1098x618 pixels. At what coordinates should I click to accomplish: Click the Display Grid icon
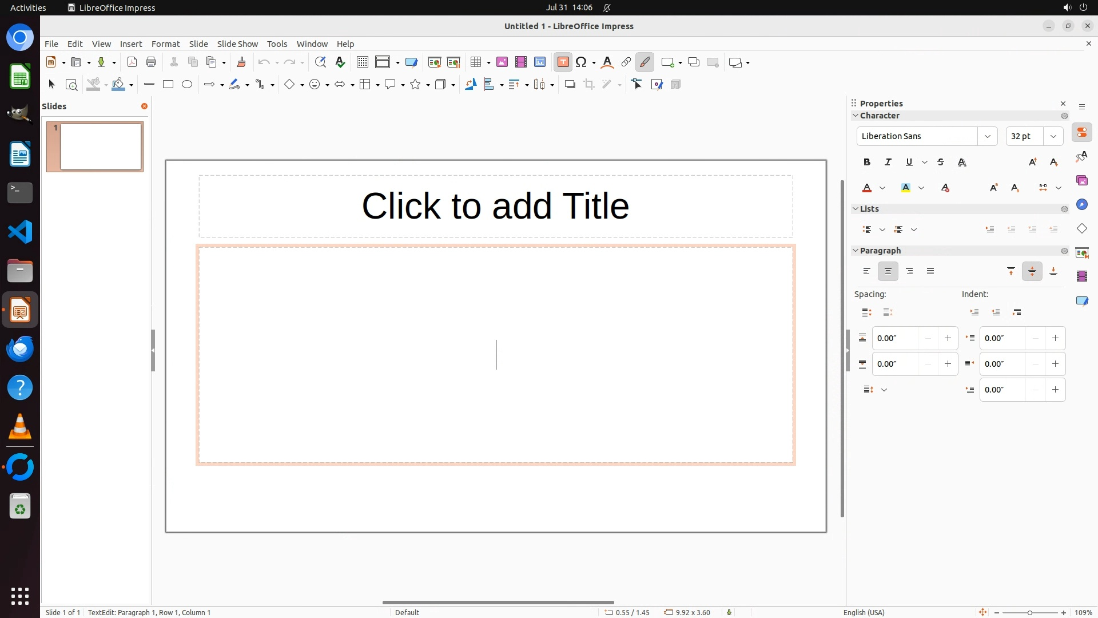click(362, 62)
